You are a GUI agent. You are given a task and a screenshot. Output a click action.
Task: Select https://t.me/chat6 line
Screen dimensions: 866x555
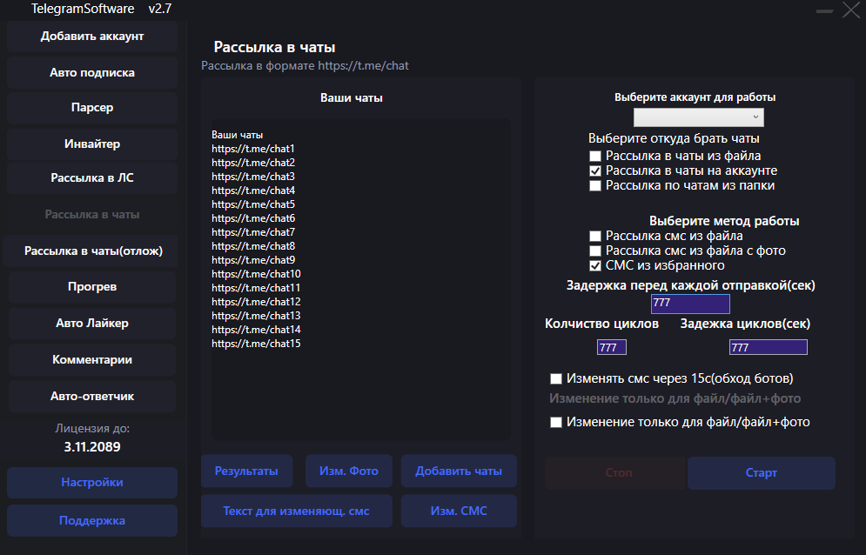pos(253,218)
